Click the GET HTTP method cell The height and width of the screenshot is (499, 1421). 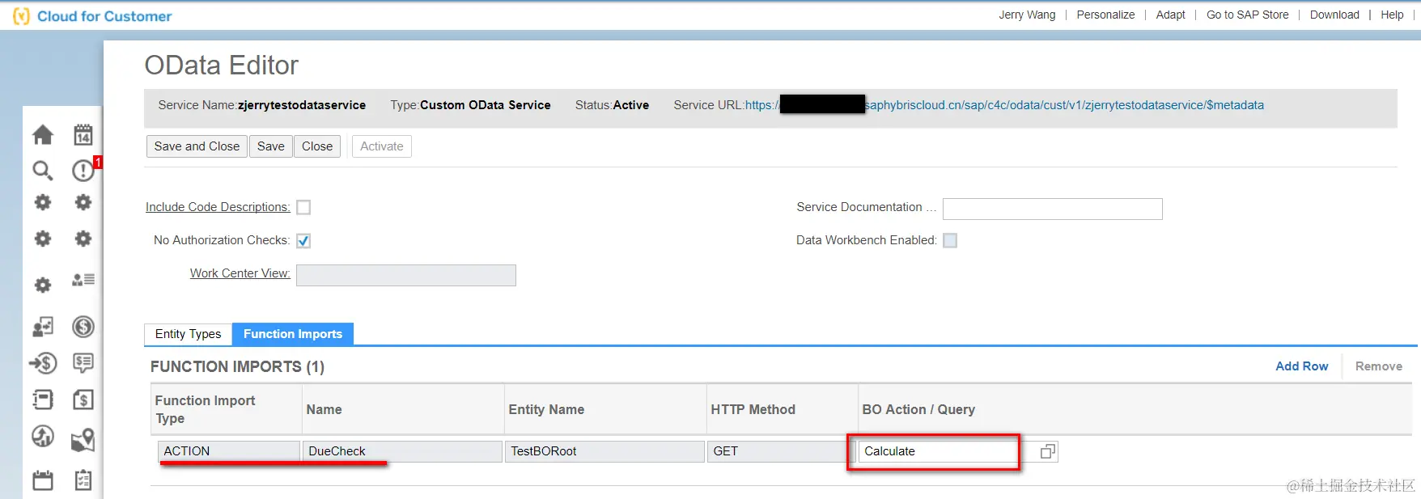[782, 451]
